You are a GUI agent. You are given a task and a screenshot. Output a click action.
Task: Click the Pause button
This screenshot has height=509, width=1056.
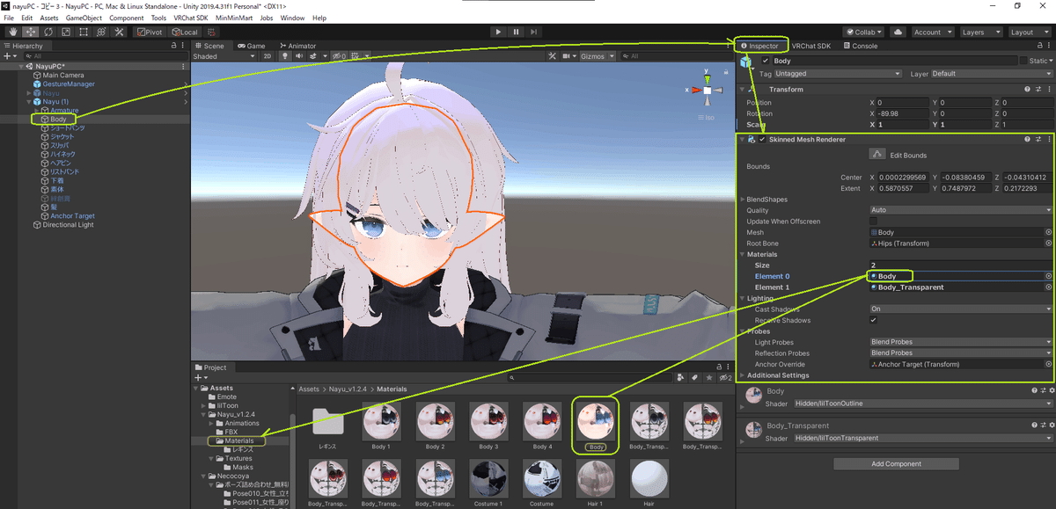[517, 32]
